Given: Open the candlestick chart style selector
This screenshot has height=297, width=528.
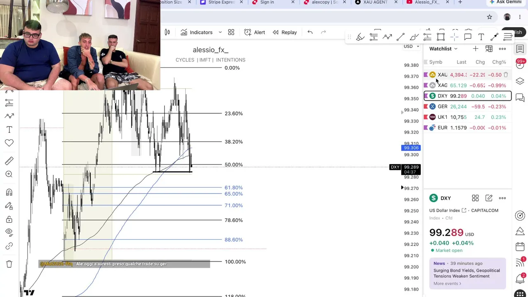Looking at the screenshot, I should pos(167,32).
